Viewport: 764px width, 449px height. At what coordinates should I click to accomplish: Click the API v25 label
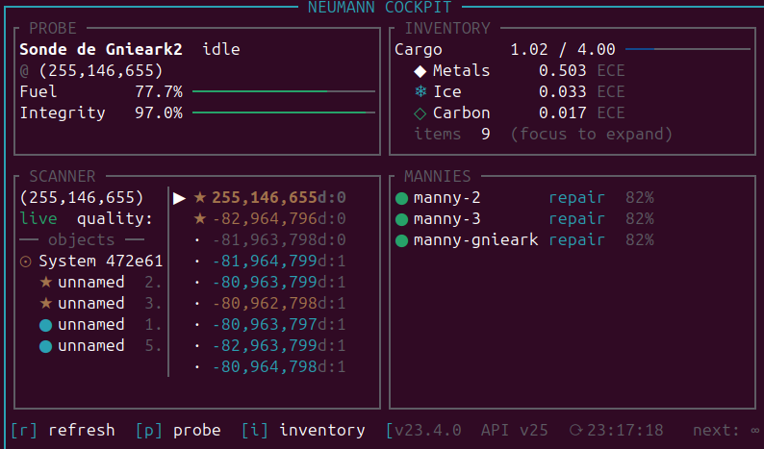click(x=515, y=431)
